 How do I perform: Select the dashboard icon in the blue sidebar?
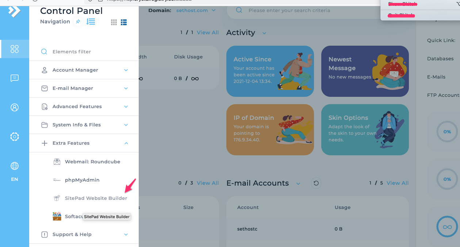[15, 49]
